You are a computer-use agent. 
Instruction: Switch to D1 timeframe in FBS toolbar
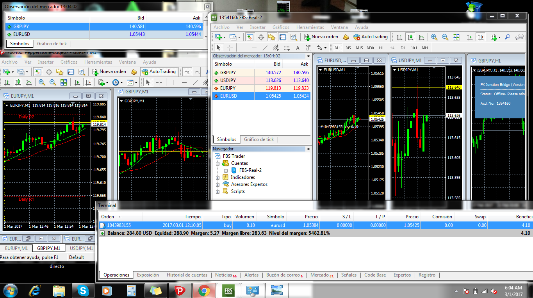(x=403, y=48)
